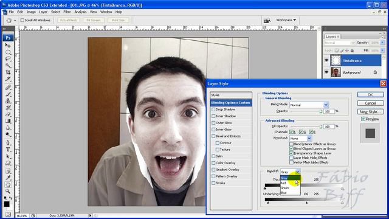Open the Filter menu

67,12
